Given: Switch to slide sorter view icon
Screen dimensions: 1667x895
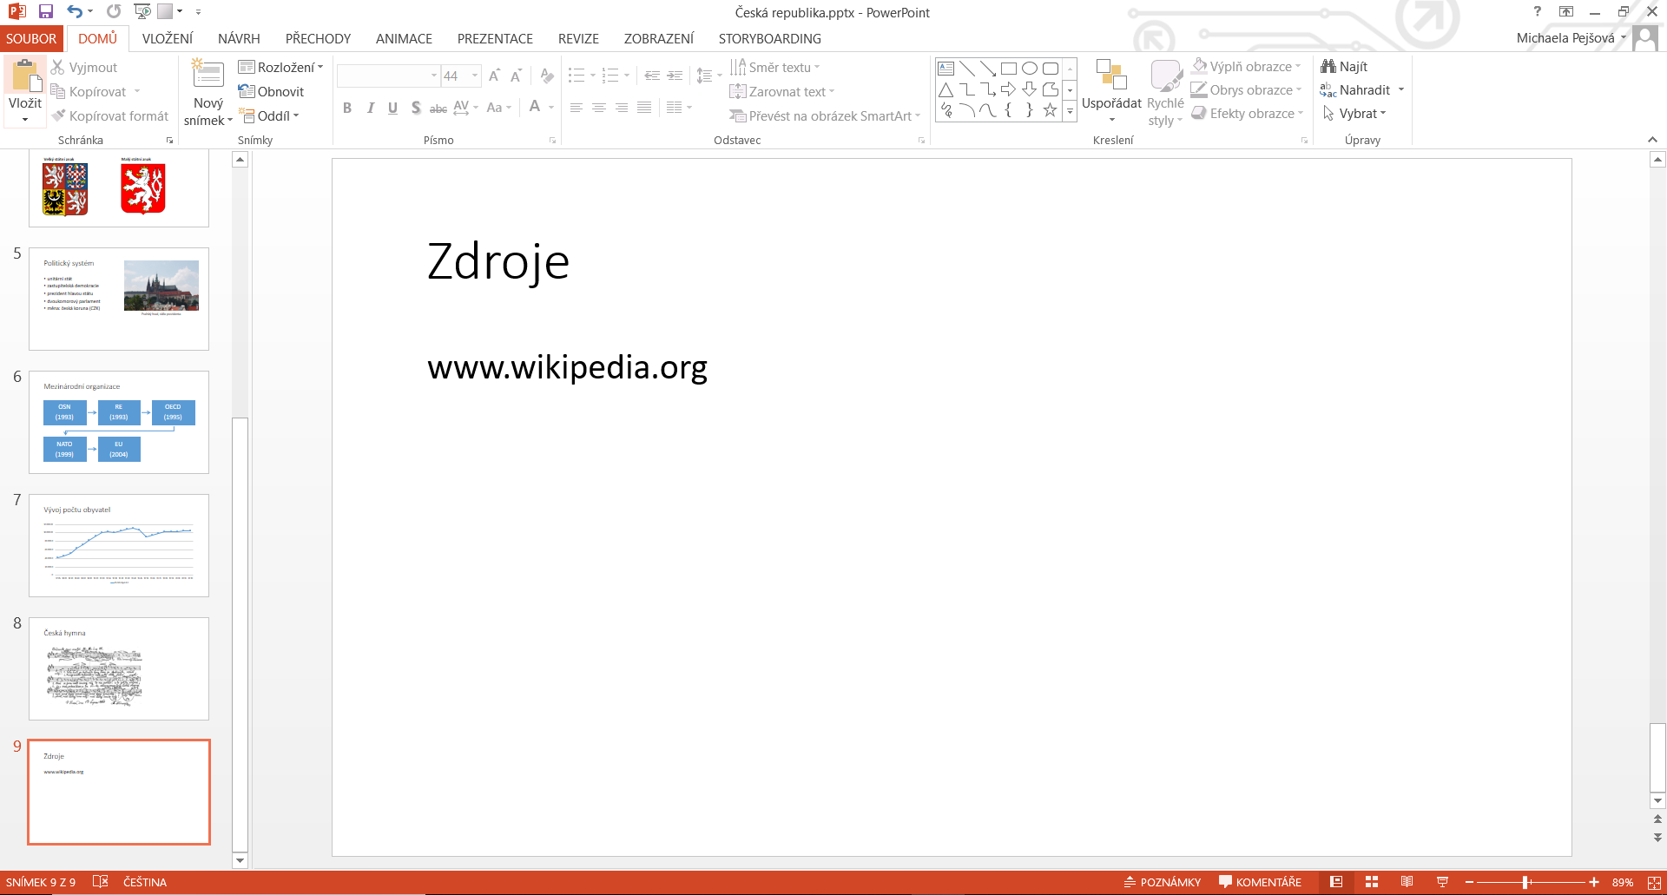Looking at the screenshot, I should (1372, 882).
